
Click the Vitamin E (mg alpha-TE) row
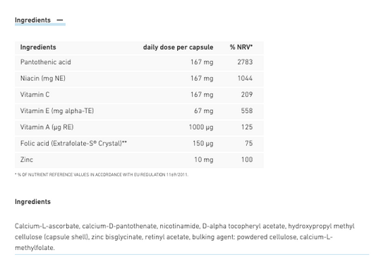click(139, 112)
